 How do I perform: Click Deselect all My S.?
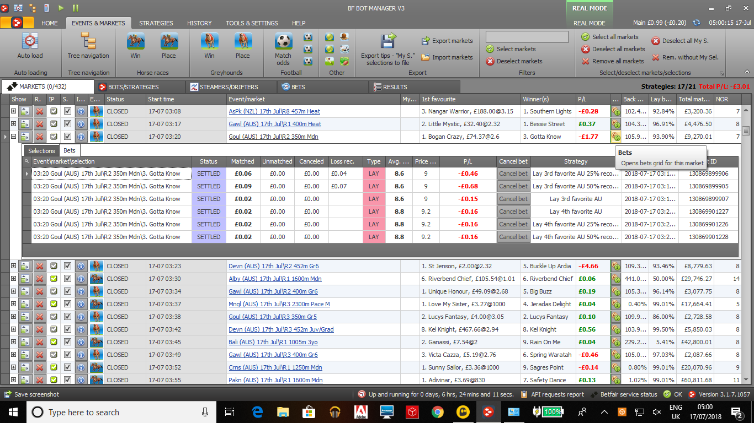tap(680, 41)
